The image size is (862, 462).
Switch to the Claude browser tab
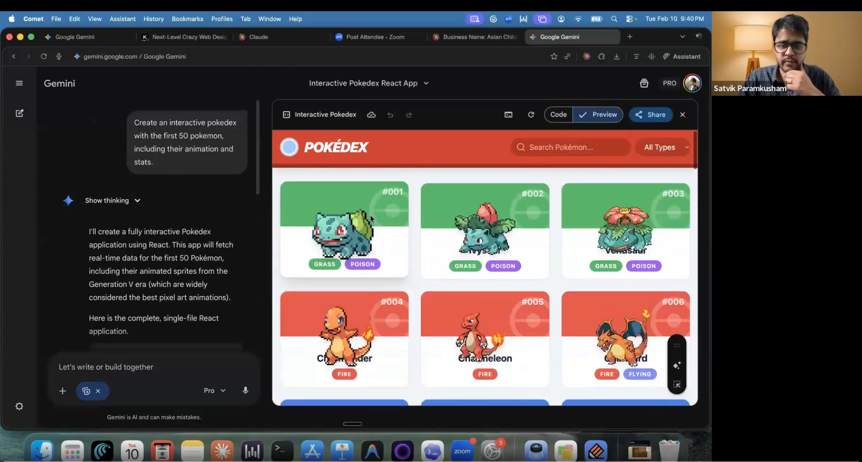258,37
